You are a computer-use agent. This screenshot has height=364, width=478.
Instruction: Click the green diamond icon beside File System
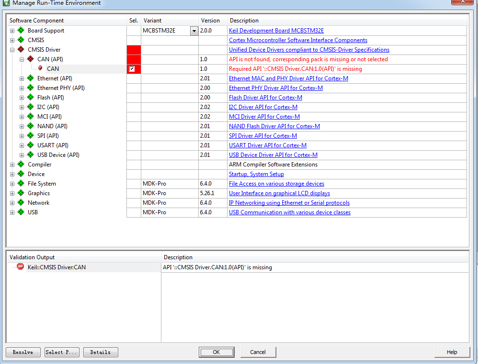(x=21, y=184)
